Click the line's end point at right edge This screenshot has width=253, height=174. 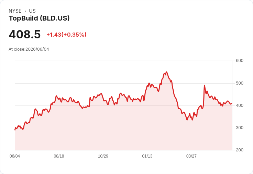tap(232, 104)
